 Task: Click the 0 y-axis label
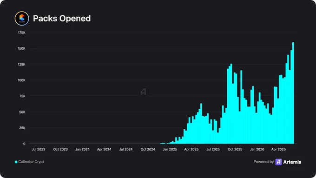(x=24, y=144)
